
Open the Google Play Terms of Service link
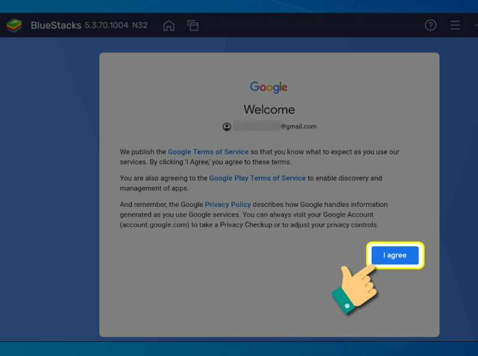[x=257, y=178]
